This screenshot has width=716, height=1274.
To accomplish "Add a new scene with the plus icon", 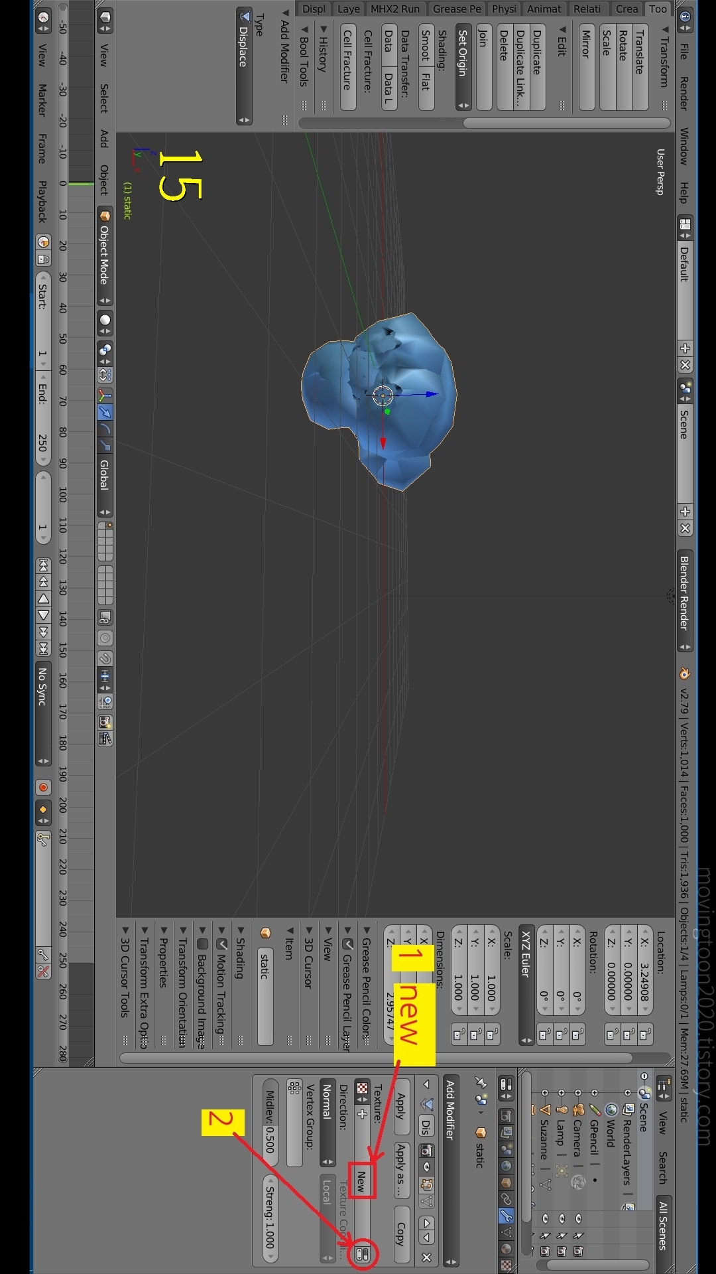I will [x=685, y=512].
